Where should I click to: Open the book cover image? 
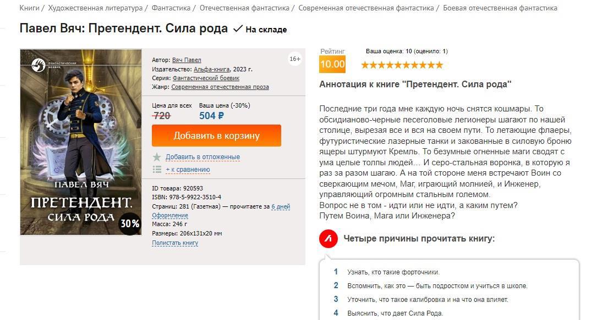[81, 142]
